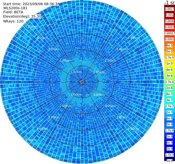Select the 1.7e-7 colorbar value
This screenshot has height=164, width=175.
170,106
